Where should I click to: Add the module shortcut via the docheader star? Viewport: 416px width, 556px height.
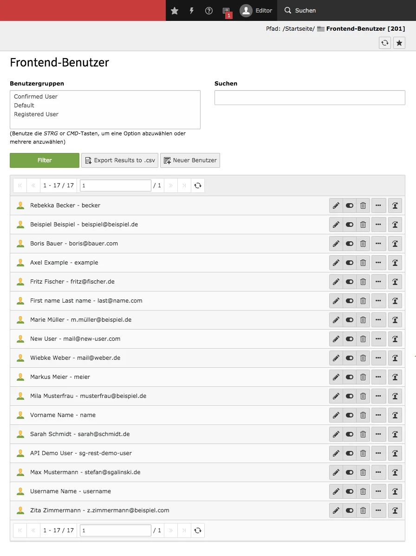399,43
